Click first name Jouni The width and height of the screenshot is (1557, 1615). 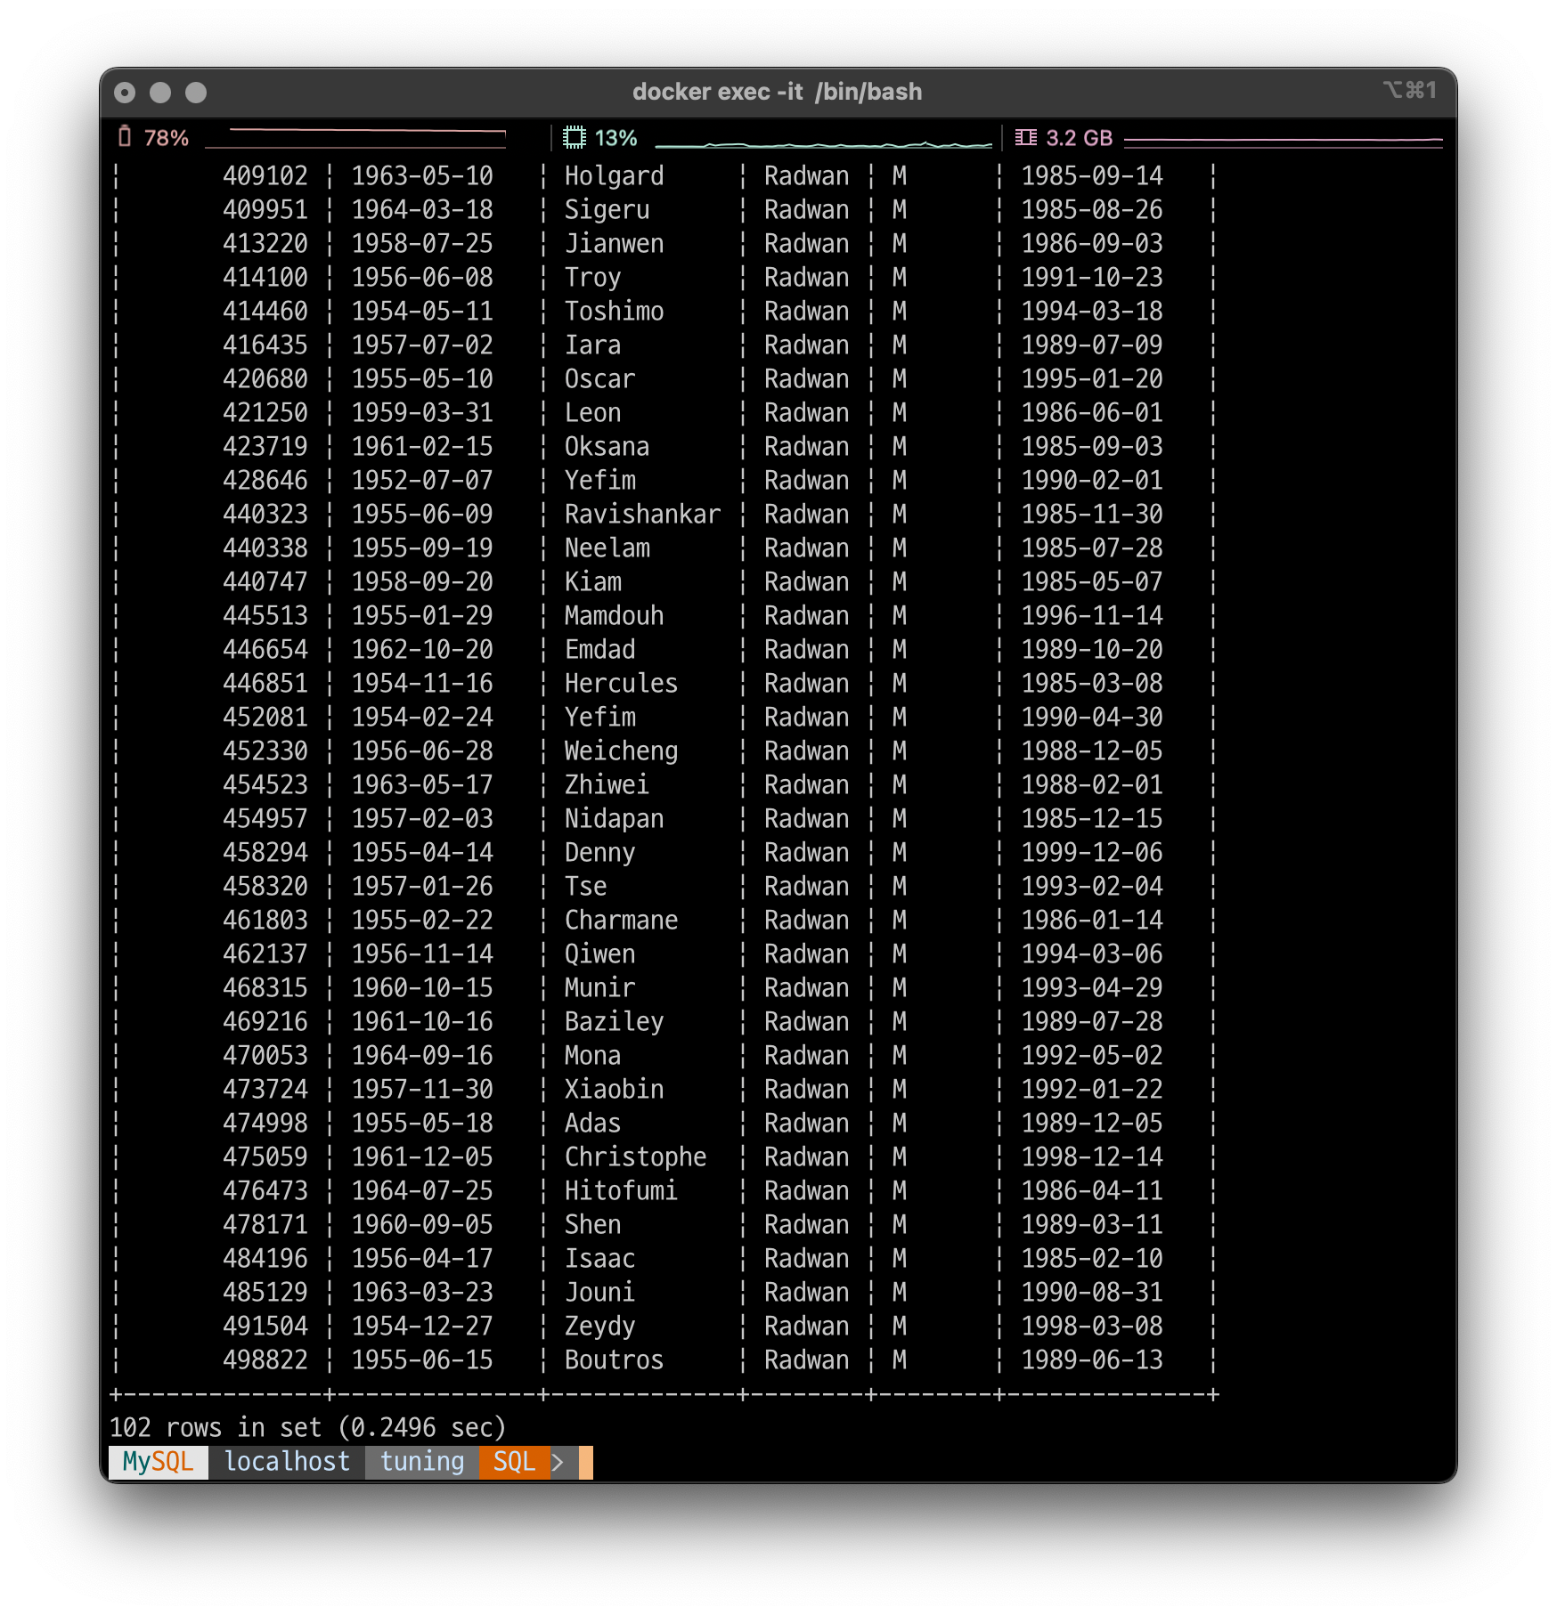(x=599, y=1293)
